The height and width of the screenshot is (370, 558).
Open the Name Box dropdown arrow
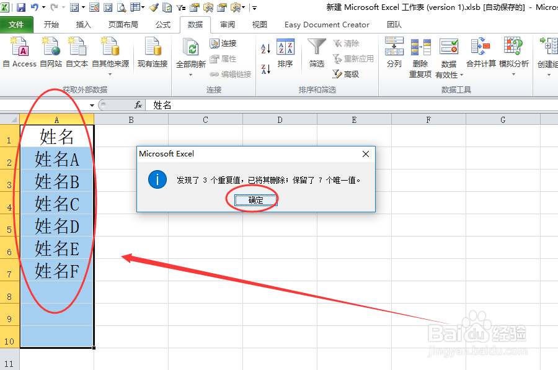click(x=92, y=105)
